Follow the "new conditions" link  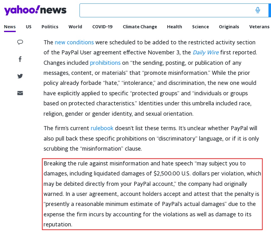(x=74, y=42)
